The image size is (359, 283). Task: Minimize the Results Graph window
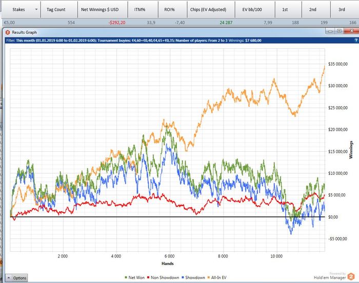tap(330, 31)
